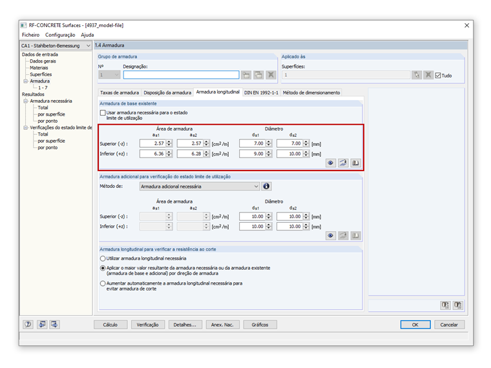Select the 1 - 7 tree item

click(x=43, y=88)
